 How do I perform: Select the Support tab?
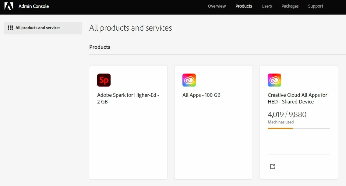316,6
